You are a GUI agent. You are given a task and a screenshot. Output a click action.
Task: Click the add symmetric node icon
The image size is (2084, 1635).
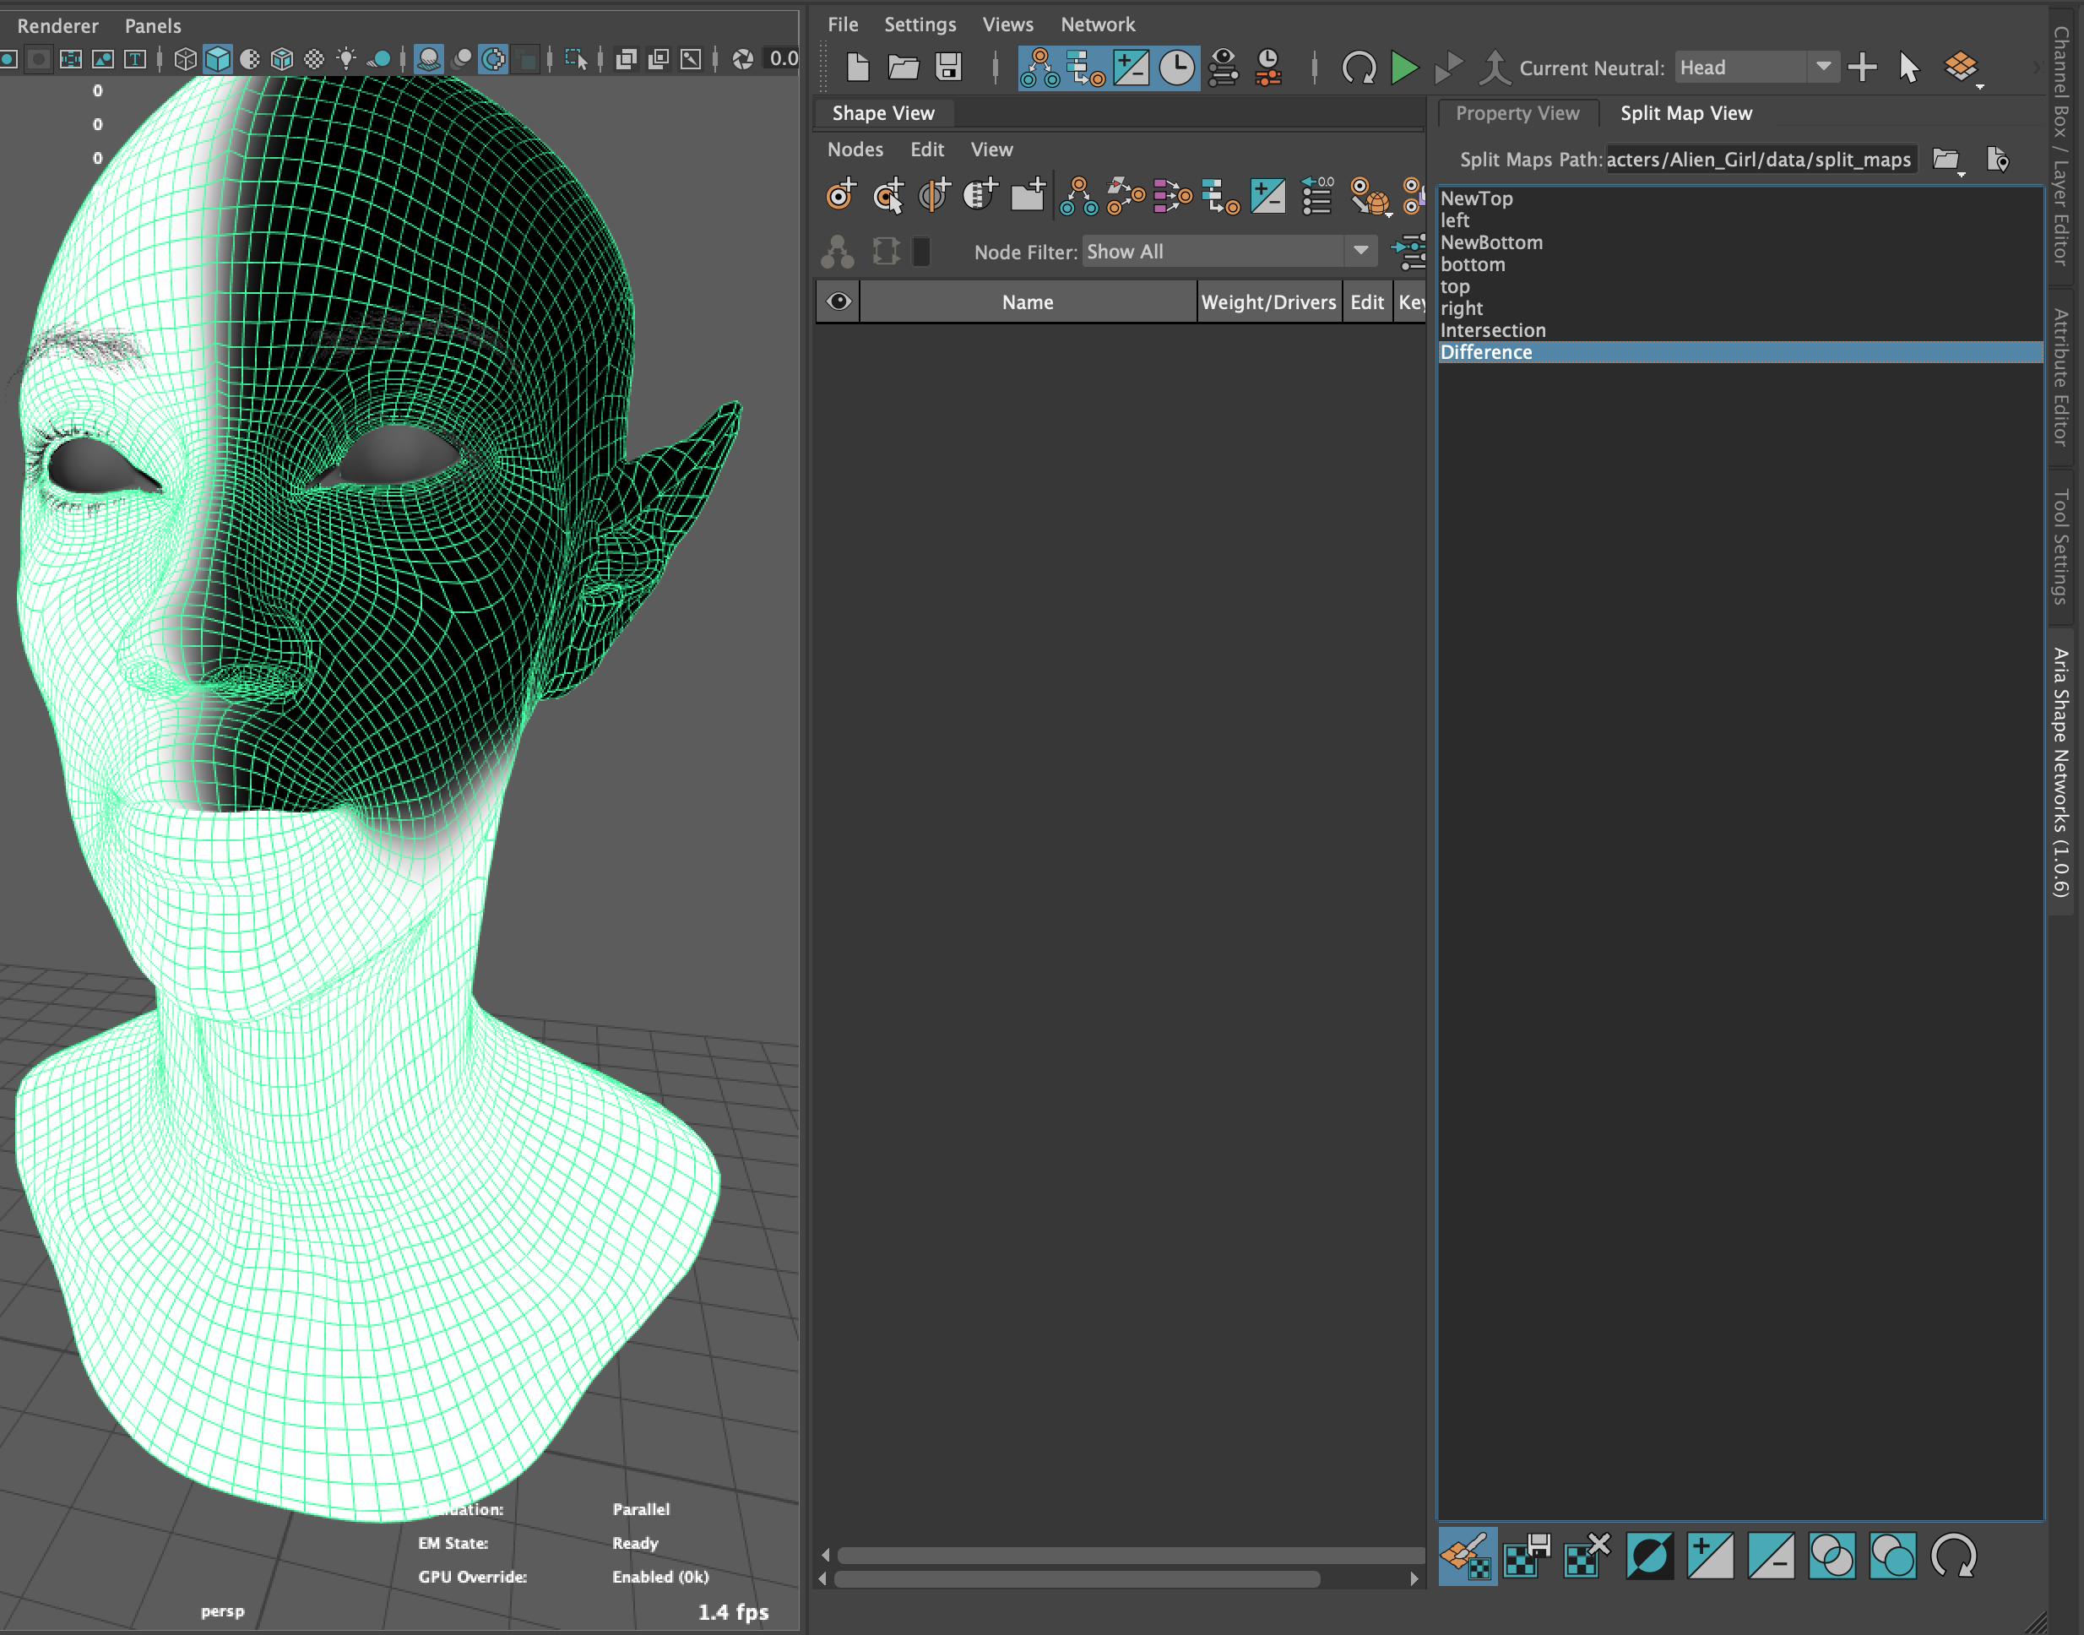click(934, 195)
